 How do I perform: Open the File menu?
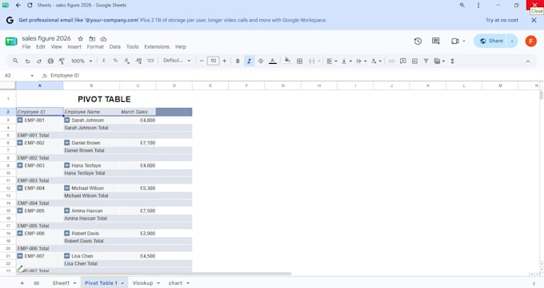point(26,47)
